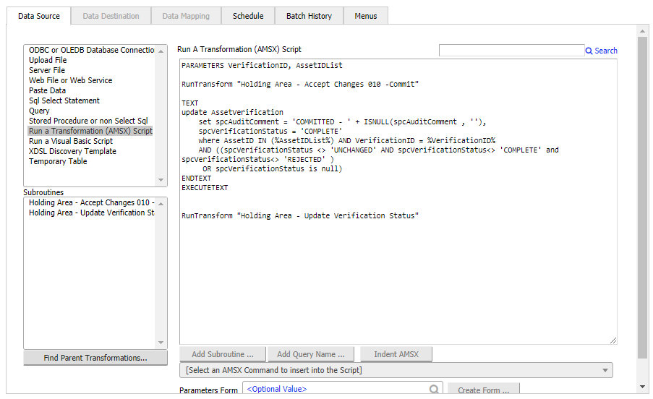
Task: Click the Add Subroutine button
Action: [223, 354]
